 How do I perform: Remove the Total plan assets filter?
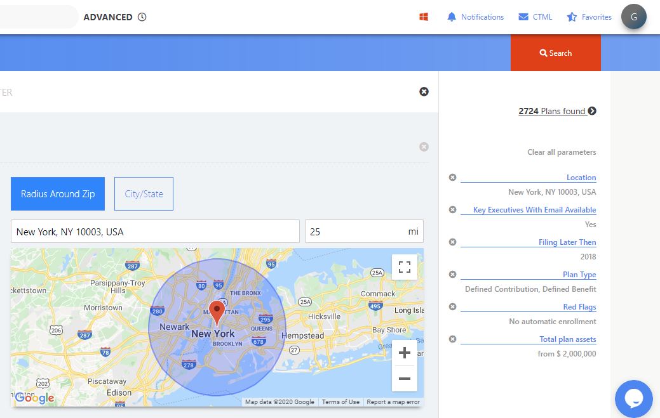[x=452, y=339]
